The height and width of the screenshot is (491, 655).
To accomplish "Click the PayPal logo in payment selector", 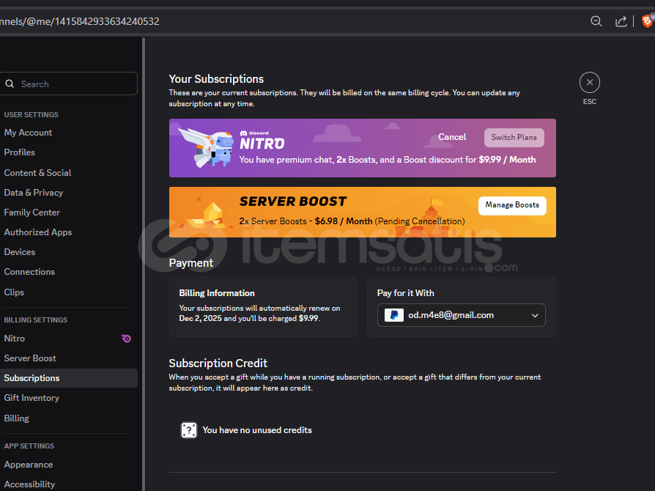I will point(394,315).
